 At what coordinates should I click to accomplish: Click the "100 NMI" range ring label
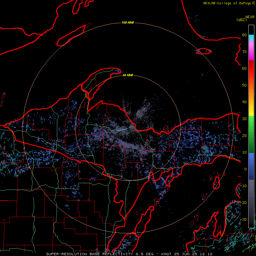point(128,22)
